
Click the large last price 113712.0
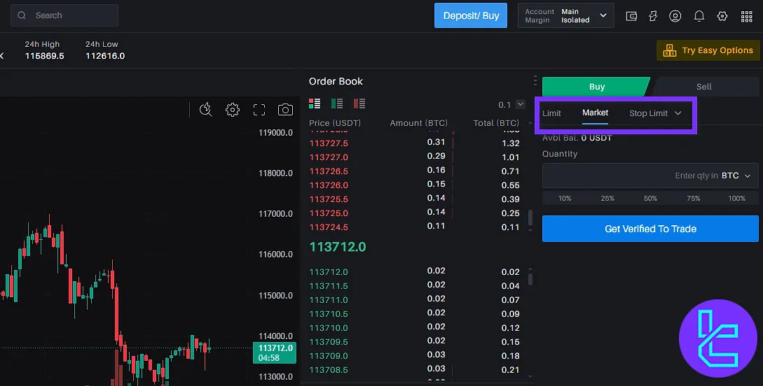[338, 247]
